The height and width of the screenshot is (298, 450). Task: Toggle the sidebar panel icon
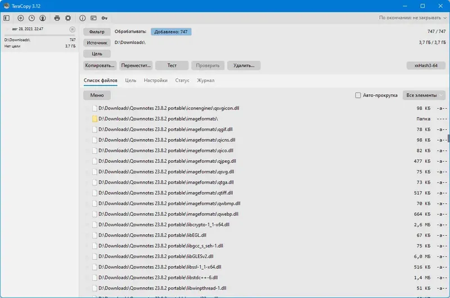[x=7, y=18]
